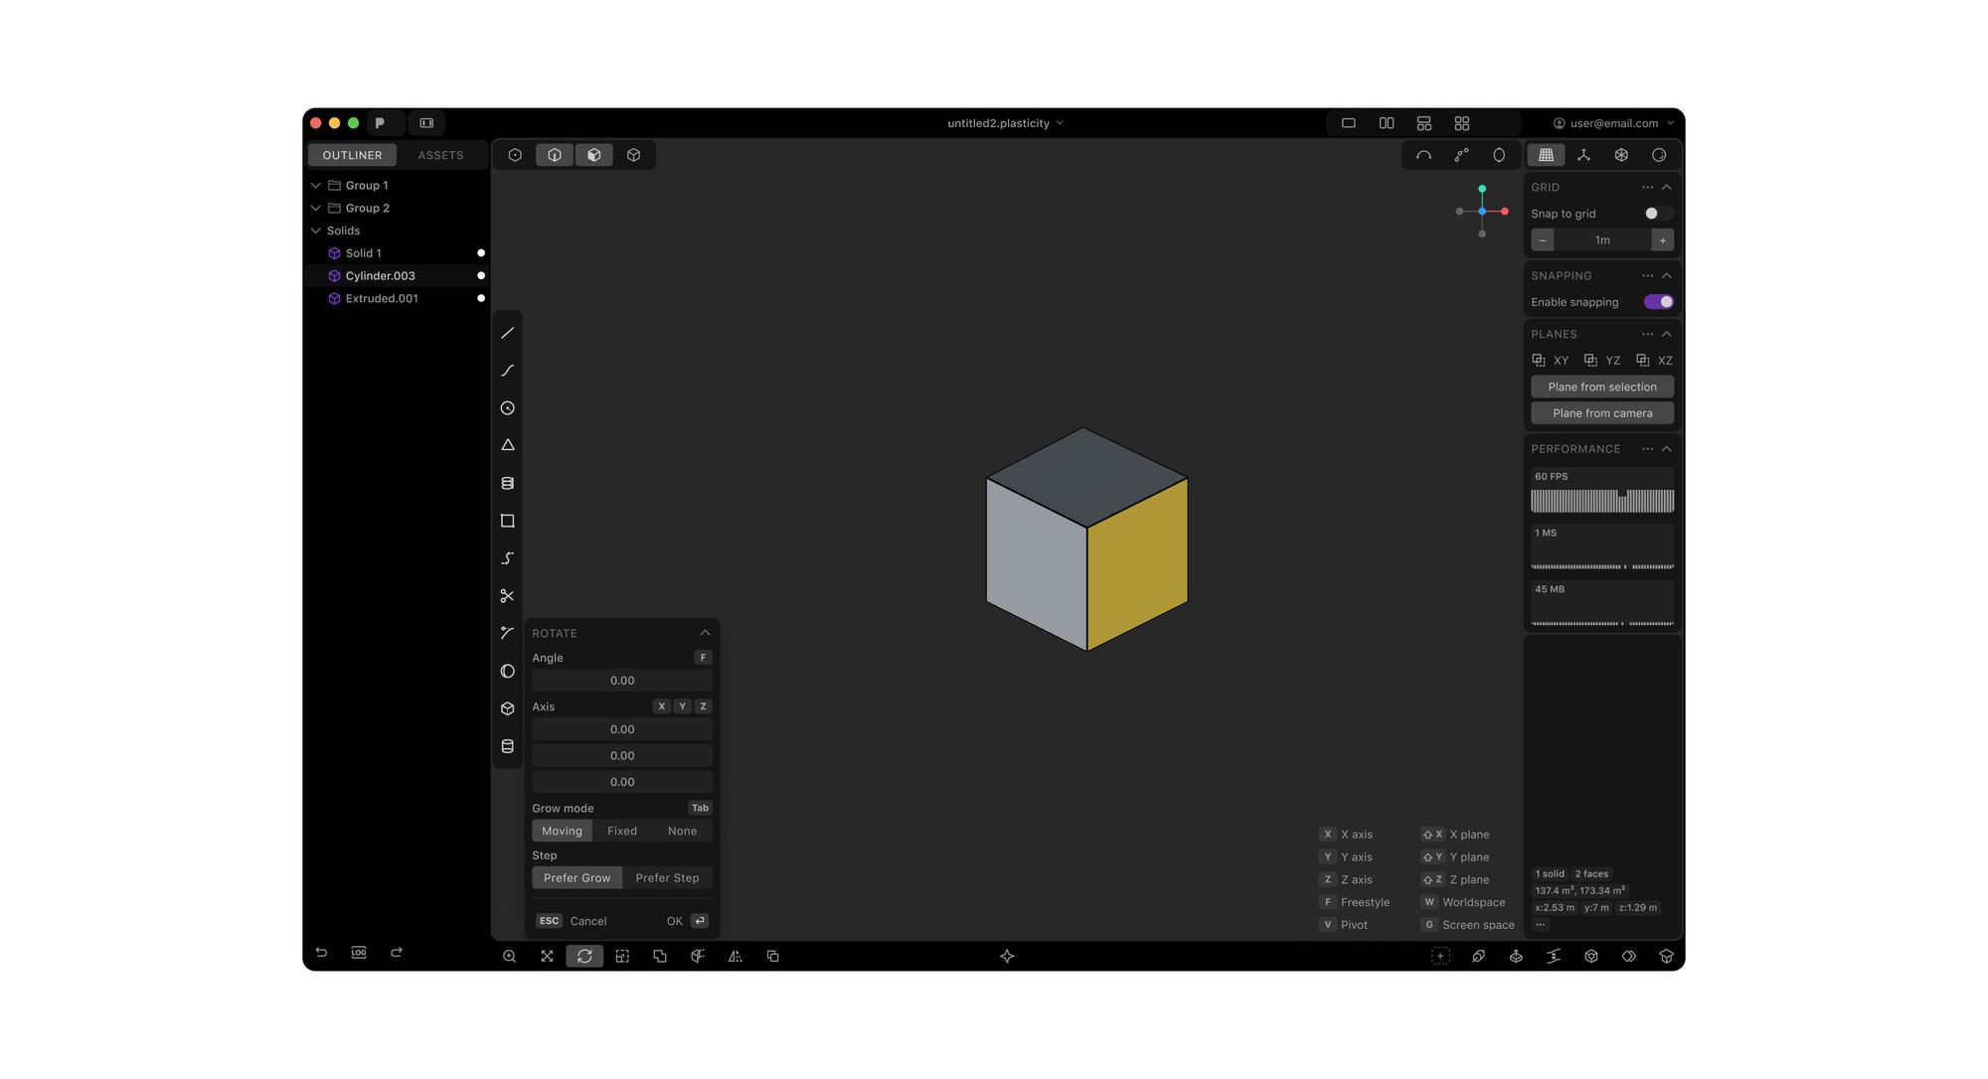The image size is (1988, 1079).
Task: Click Plane from camera button
Action: pos(1601,413)
